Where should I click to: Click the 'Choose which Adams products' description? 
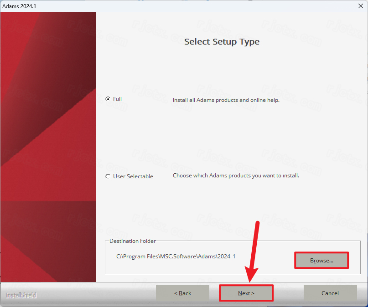[x=236, y=176]
